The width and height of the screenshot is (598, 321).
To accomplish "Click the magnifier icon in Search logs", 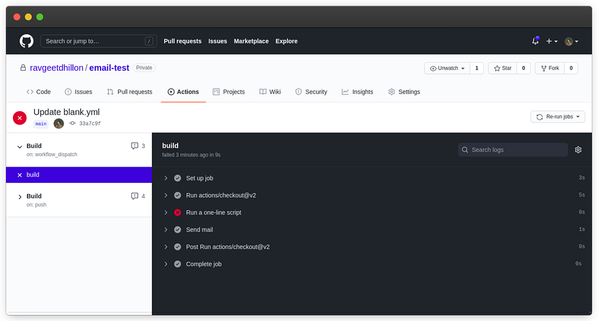I will [465, 150].
